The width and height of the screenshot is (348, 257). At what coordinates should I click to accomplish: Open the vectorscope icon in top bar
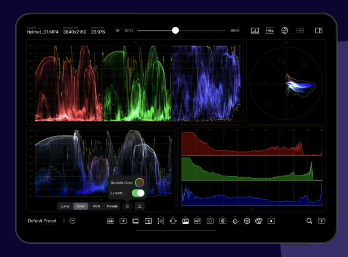coord(285,30)
